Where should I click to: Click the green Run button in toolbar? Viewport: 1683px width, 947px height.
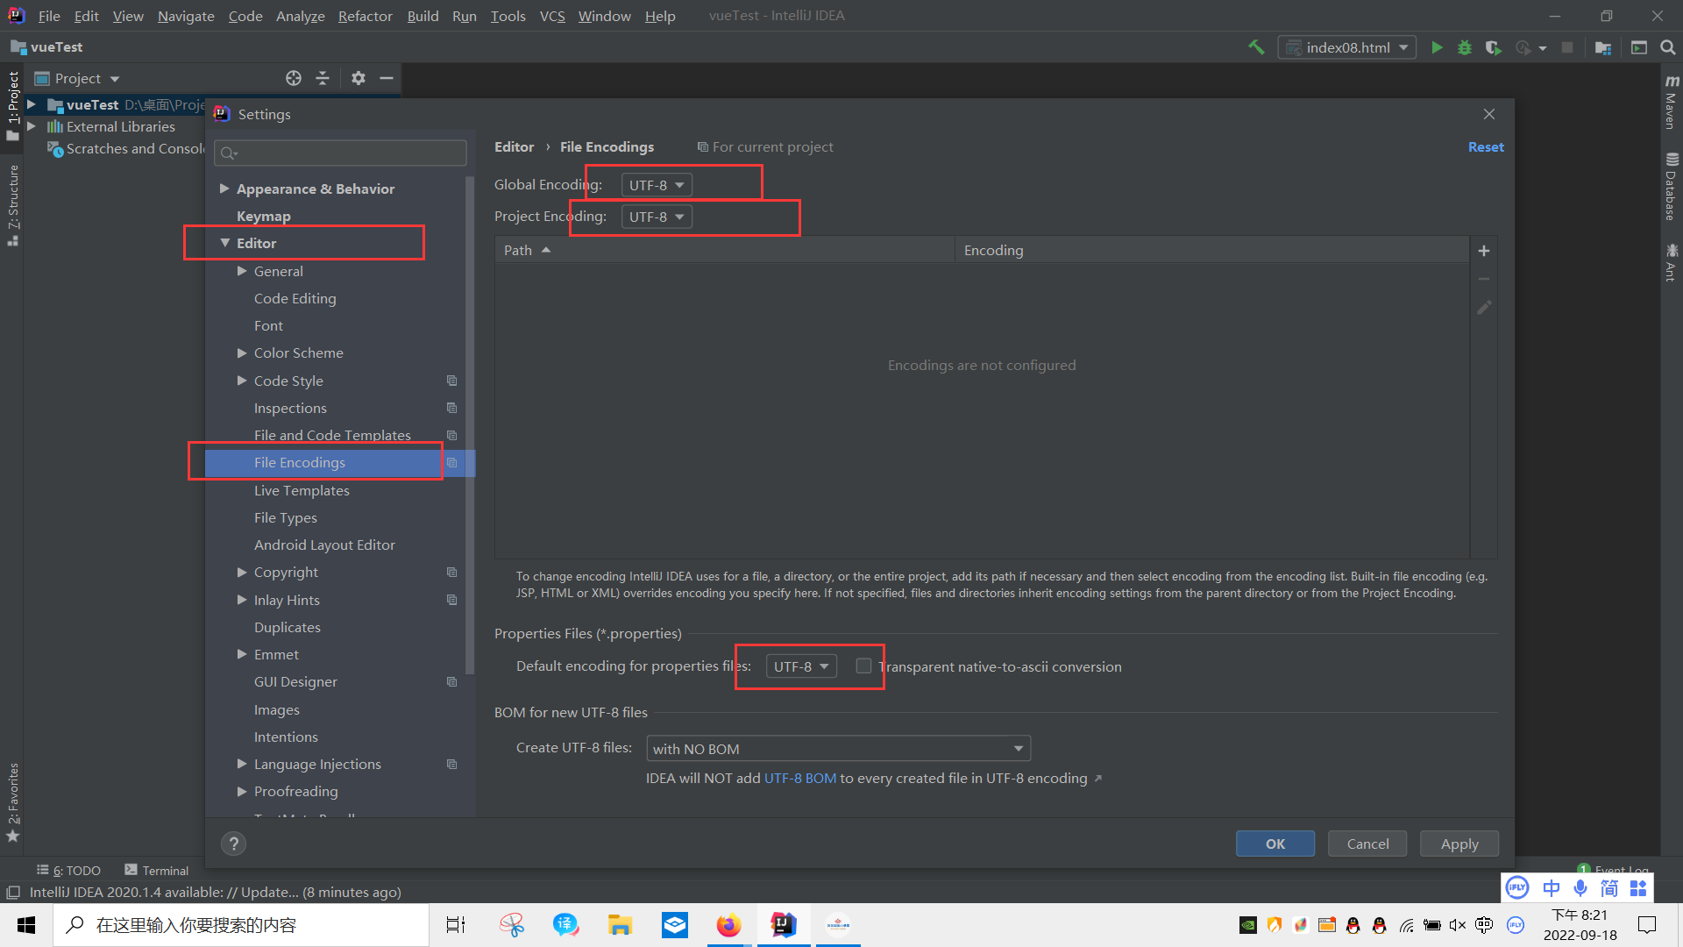click(x=1437, y=47)
